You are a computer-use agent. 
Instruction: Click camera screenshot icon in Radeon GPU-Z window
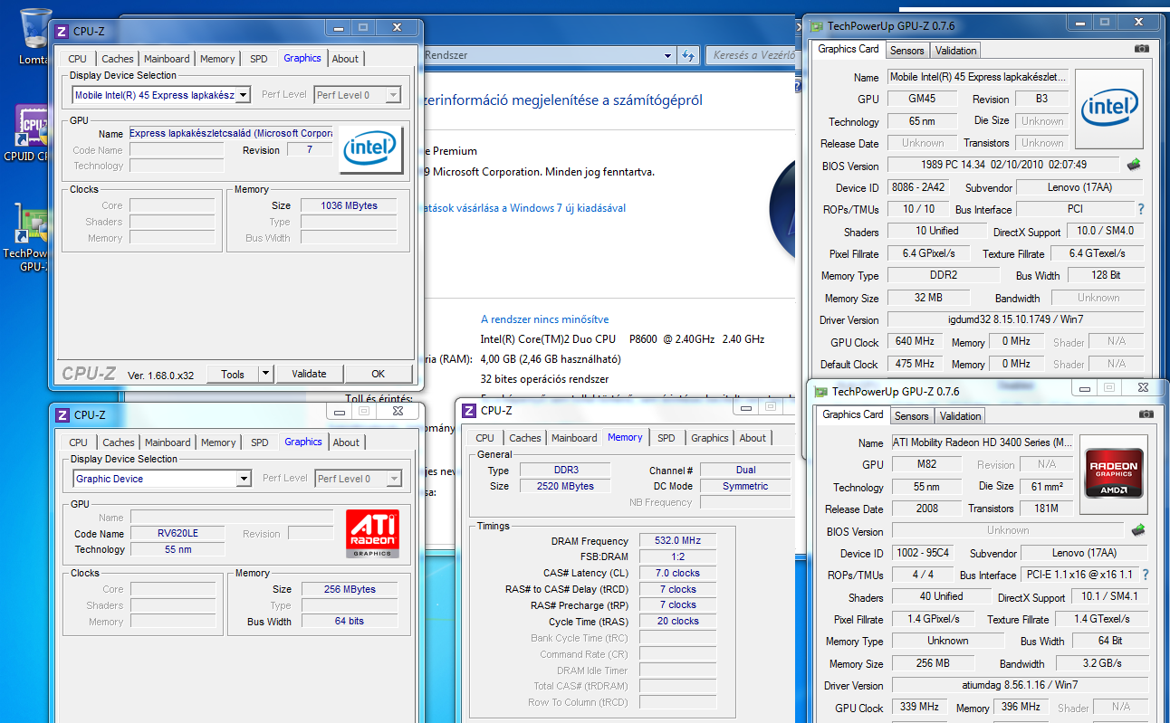1146,414
